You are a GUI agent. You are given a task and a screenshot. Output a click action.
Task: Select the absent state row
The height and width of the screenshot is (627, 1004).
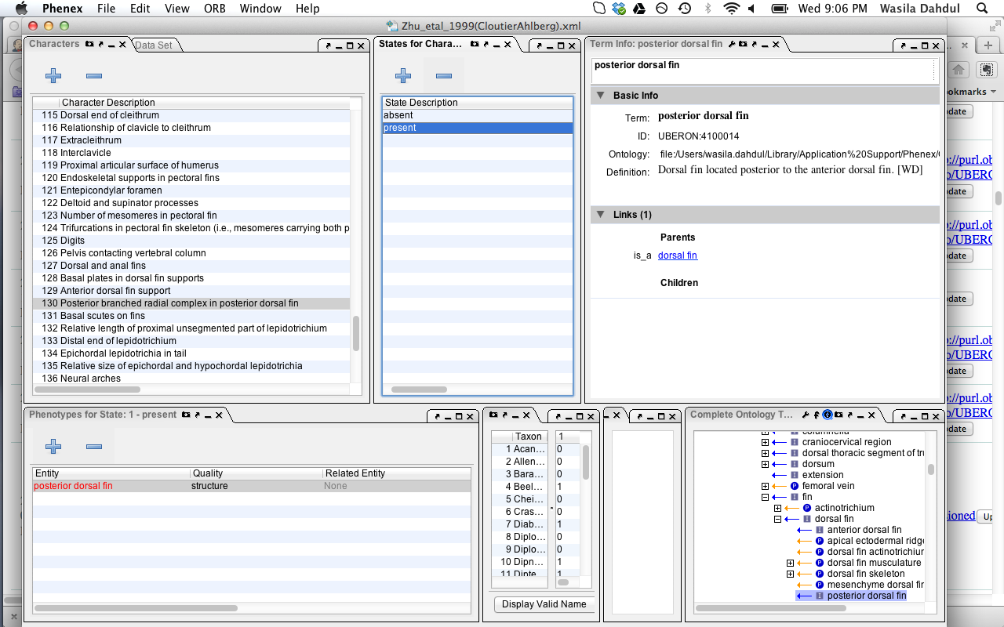tap(478, 115)
